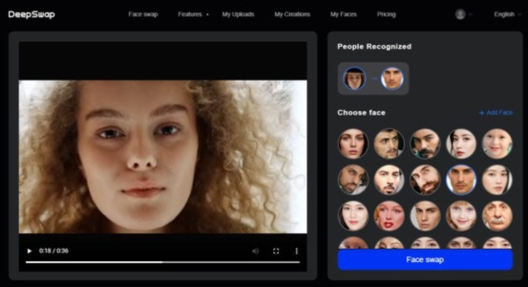Choose red-haired woman with red lipstick
528x287 pixels.
click(x=389, y=216)
